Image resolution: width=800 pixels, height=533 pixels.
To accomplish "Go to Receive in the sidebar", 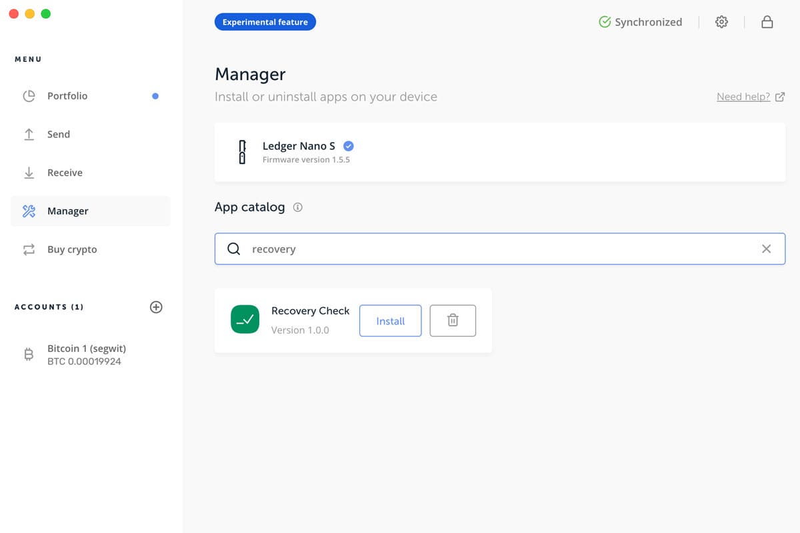I will [x=90, y=173].
